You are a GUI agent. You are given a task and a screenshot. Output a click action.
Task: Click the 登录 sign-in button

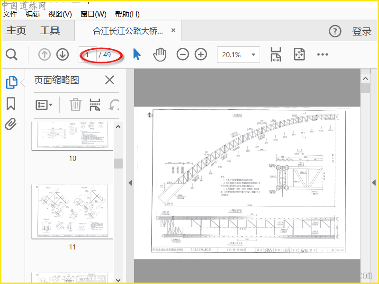361,31
